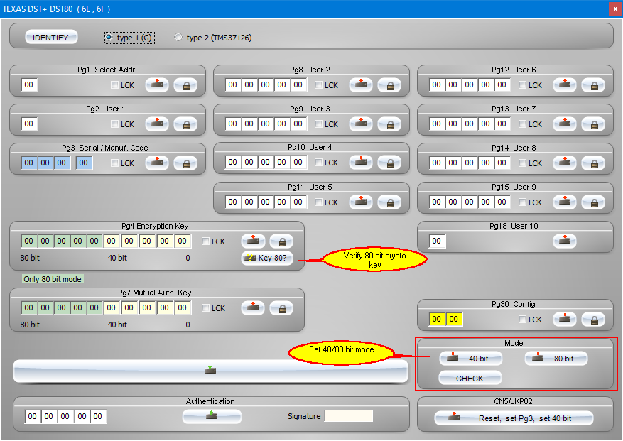Read Pg12 User 6 page icon
The image size is (623, 441).
(565, 85)
